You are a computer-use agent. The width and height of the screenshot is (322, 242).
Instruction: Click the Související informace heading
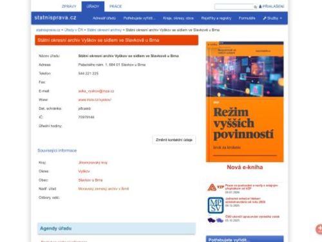click(x=57, y=150)
